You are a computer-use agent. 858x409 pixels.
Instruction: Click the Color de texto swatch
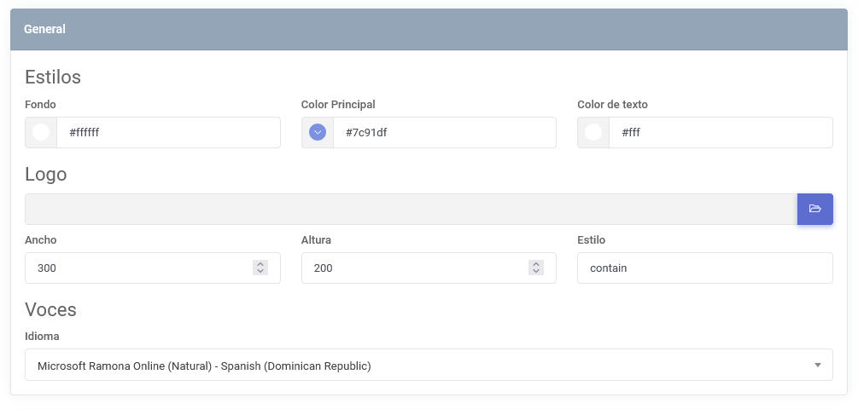[x=593, y=133]
